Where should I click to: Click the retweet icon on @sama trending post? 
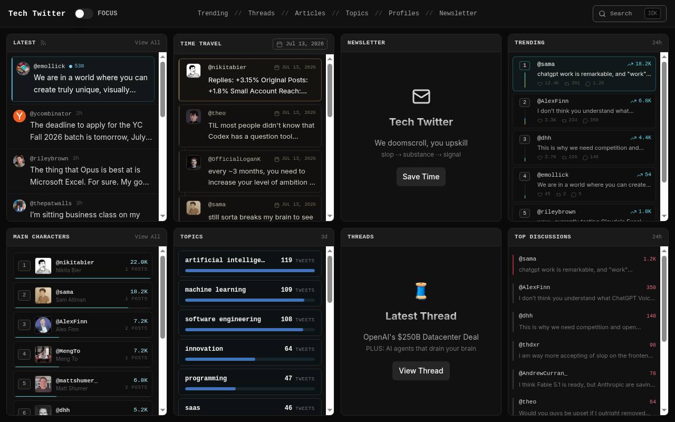(x=567, y=83)
